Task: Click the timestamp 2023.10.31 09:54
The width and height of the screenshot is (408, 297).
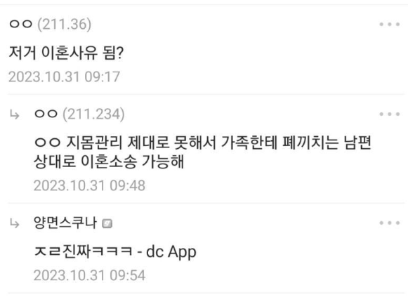Action: point(89,276)
